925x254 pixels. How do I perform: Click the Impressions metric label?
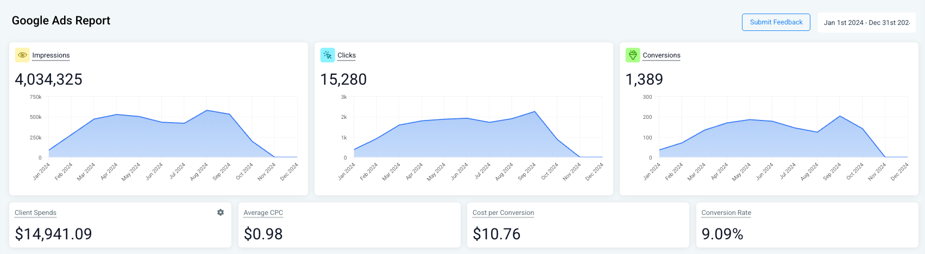click(51, 55)
